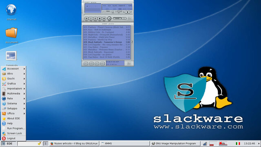Click the playlist misc button

[102, 64]
